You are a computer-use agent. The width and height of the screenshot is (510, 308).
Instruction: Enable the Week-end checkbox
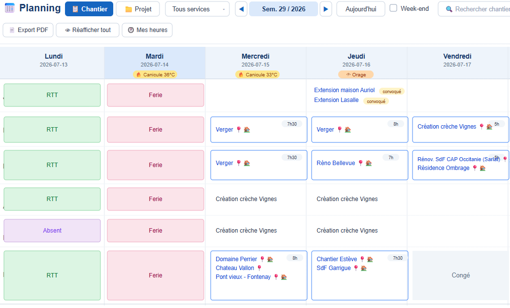(x=393, y=8)
